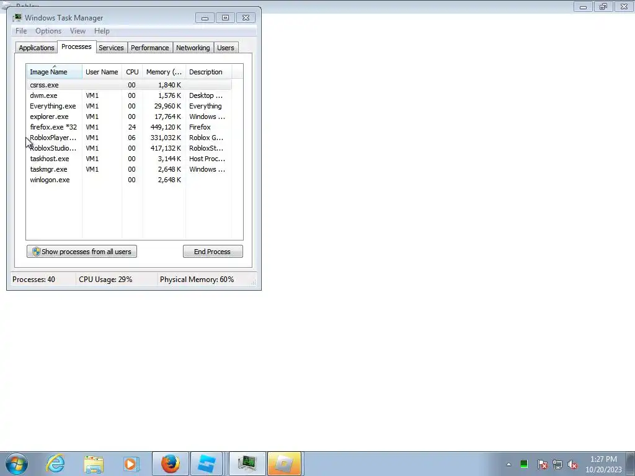Image resolution: width=635 pixels, height=476 pixels.
Task: Click Processes: 40 in status bar
Action: [33, 280]
